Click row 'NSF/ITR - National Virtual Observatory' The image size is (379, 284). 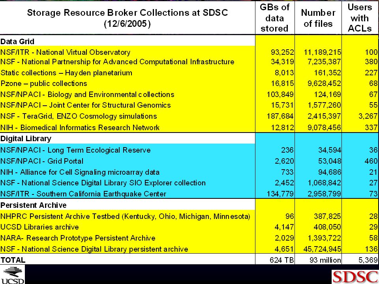[x=189, y=52]
